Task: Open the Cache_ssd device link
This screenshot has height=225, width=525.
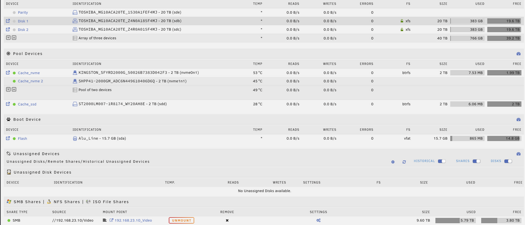Action: (27, 104)
